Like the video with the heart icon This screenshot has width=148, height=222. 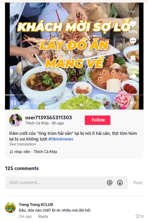133,24
